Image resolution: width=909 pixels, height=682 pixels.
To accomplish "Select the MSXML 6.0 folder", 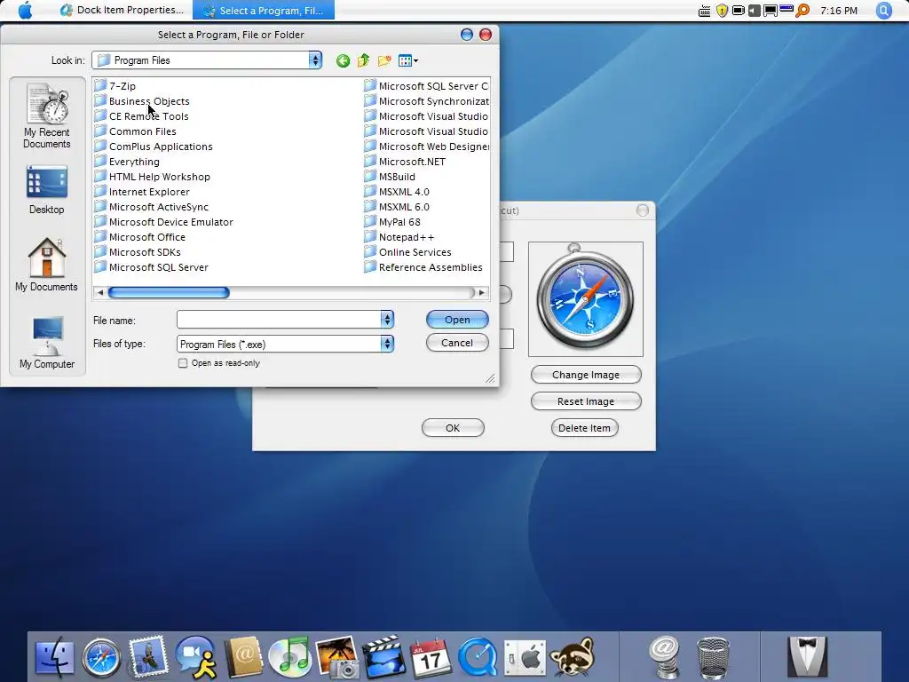I will [397, 206].
